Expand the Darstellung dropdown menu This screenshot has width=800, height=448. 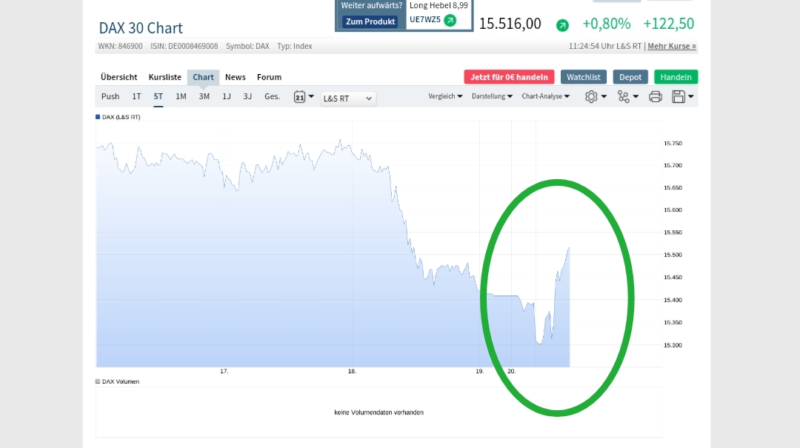click(x=491, y=96)
